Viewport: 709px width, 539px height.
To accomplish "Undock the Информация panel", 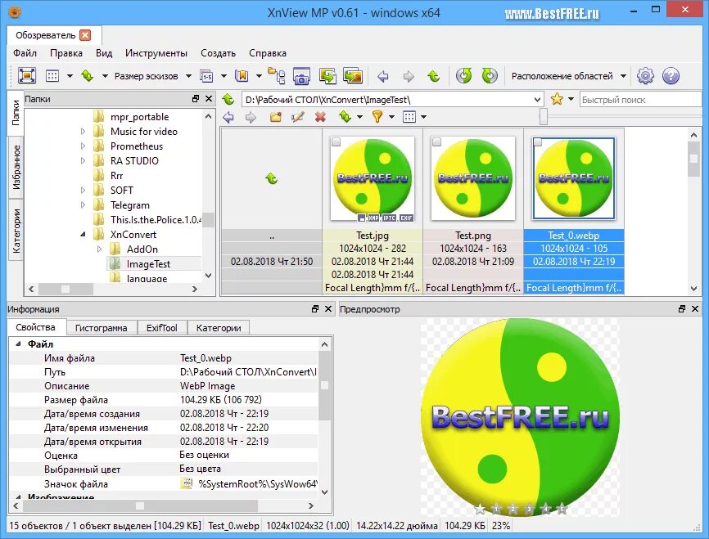I will (314, 309).
